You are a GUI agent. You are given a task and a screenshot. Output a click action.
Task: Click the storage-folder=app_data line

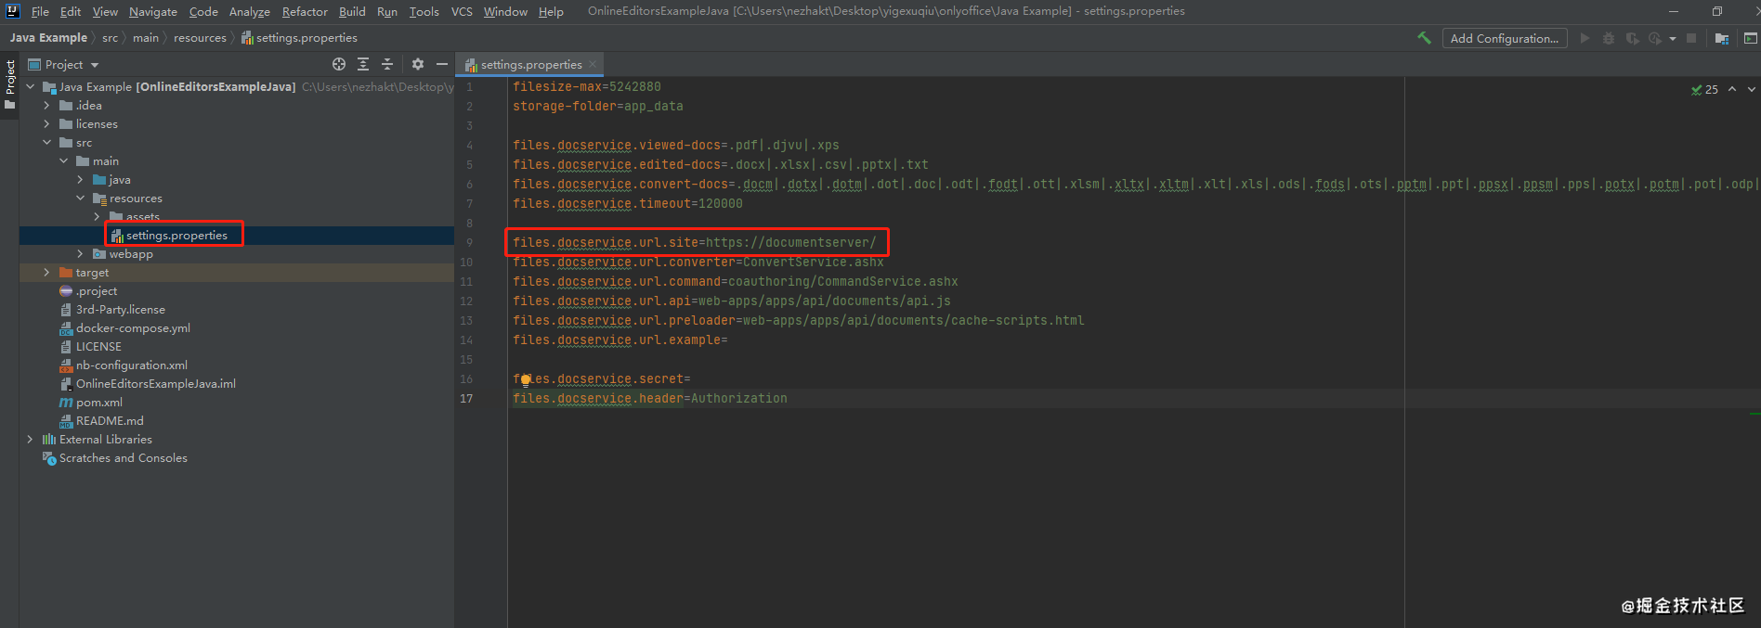click(x=597, y=106)
